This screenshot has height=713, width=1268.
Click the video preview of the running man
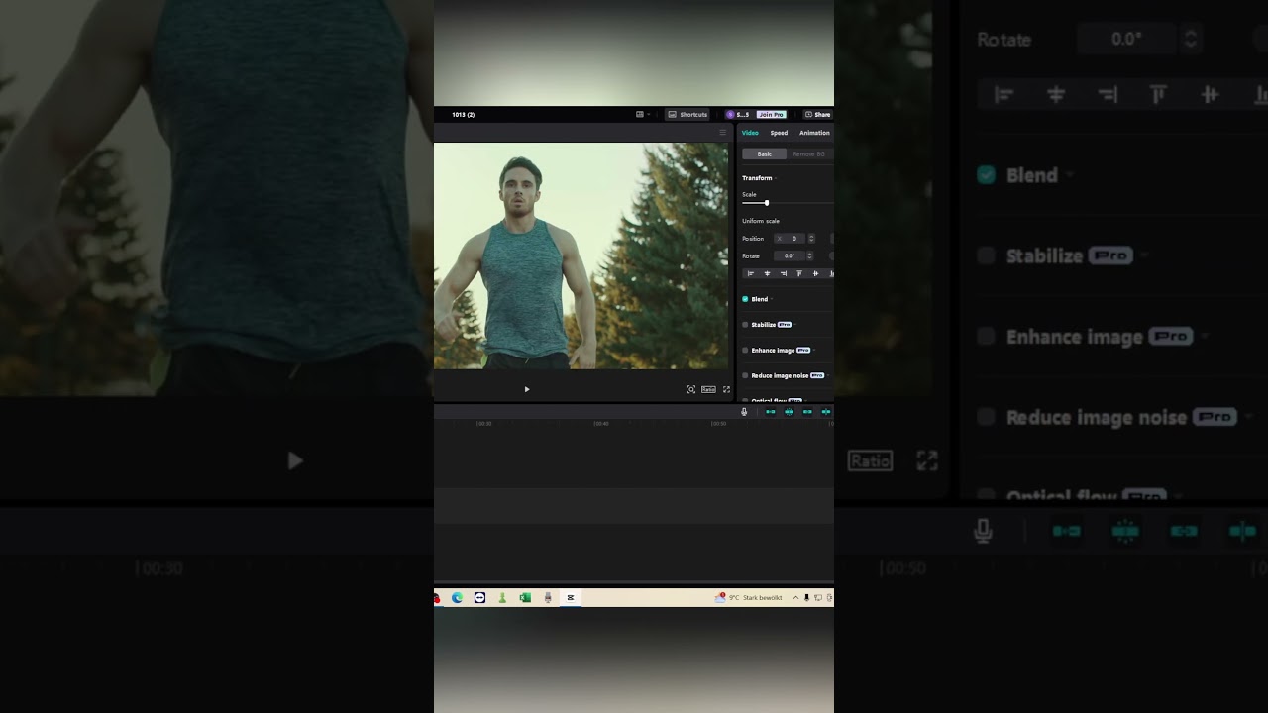[x=581, y=255]
